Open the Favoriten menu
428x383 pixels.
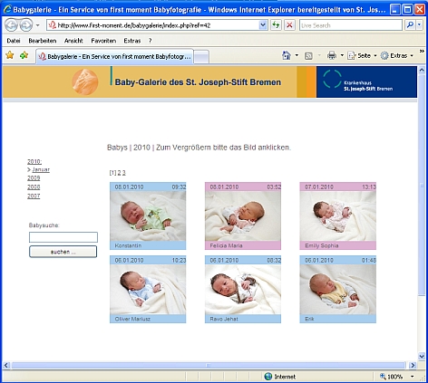pyautogui.click(x=103, y=41)
